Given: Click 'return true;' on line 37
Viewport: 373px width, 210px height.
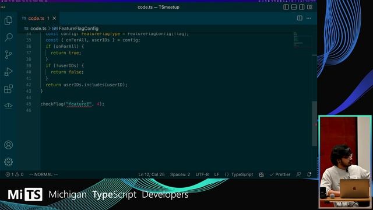Looking at the screenshot, I should pos(66,53).
